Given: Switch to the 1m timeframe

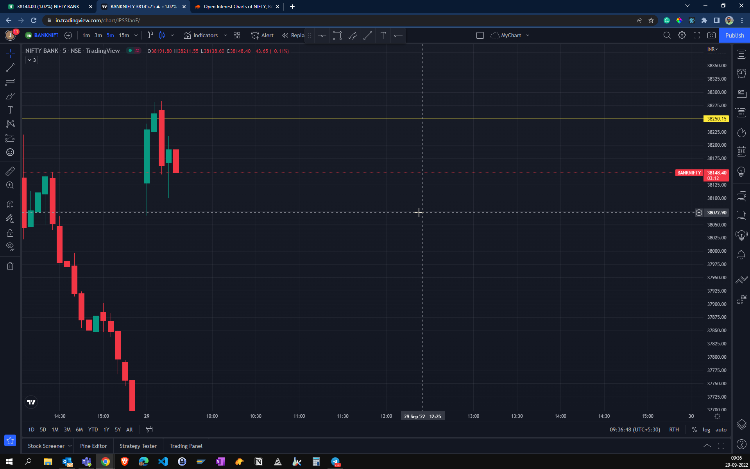Looking at the screenshot, I should point(86,35).
